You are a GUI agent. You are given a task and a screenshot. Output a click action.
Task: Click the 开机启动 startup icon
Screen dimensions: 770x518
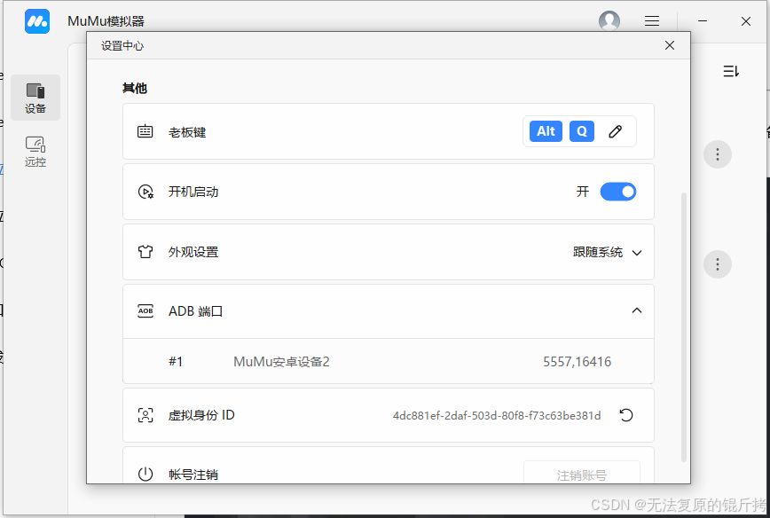[145, 192]
